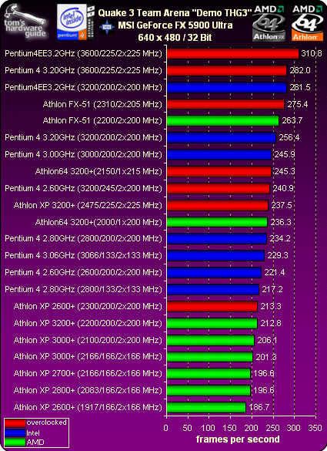
Task: Click label 'Pentium 4 3.06GHz (3066/133/2x133 MHz)'
Action: coord(84,255)
